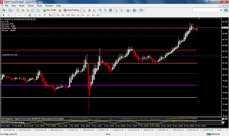Screen dimensions: 229x136
Task: Expand the Templates dropdown arrow
Action: click(x=144, y=10)
